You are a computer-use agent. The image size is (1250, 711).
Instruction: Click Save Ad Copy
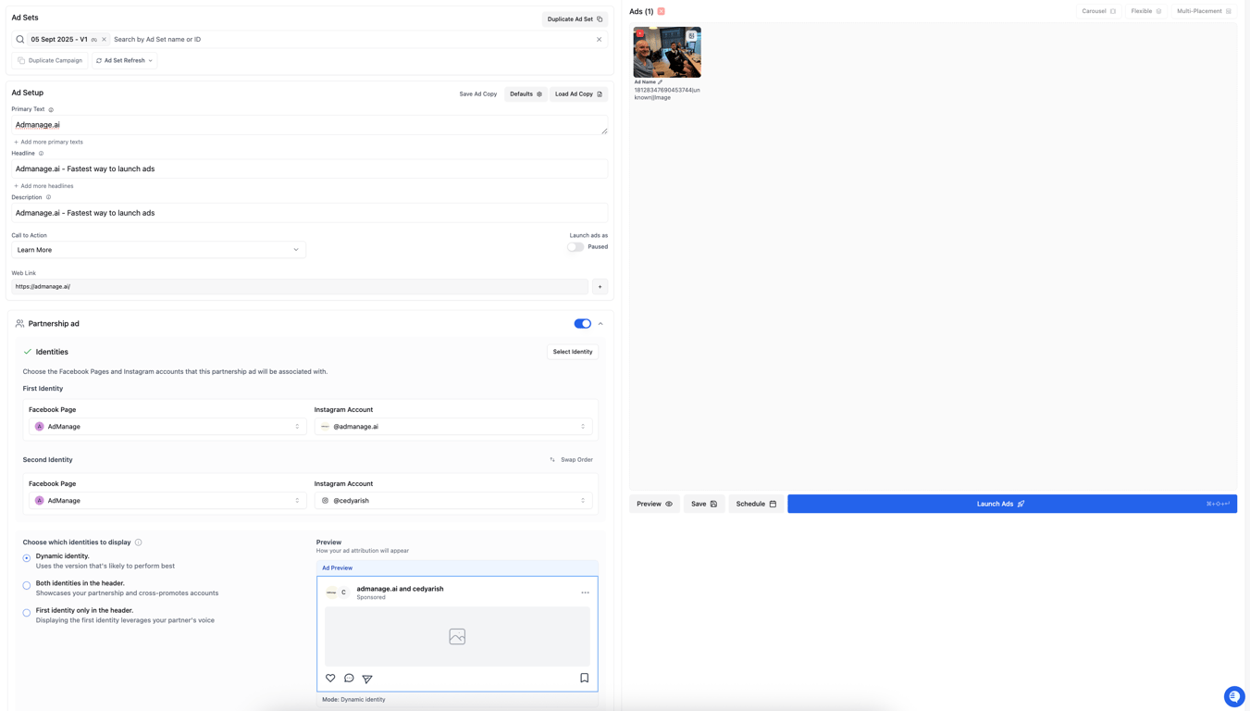(478, 94)
